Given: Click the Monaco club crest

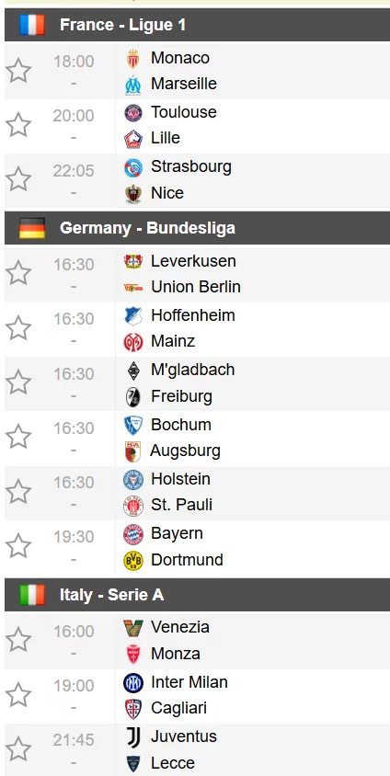Looking at the screenshot, I should coord(132,59).
